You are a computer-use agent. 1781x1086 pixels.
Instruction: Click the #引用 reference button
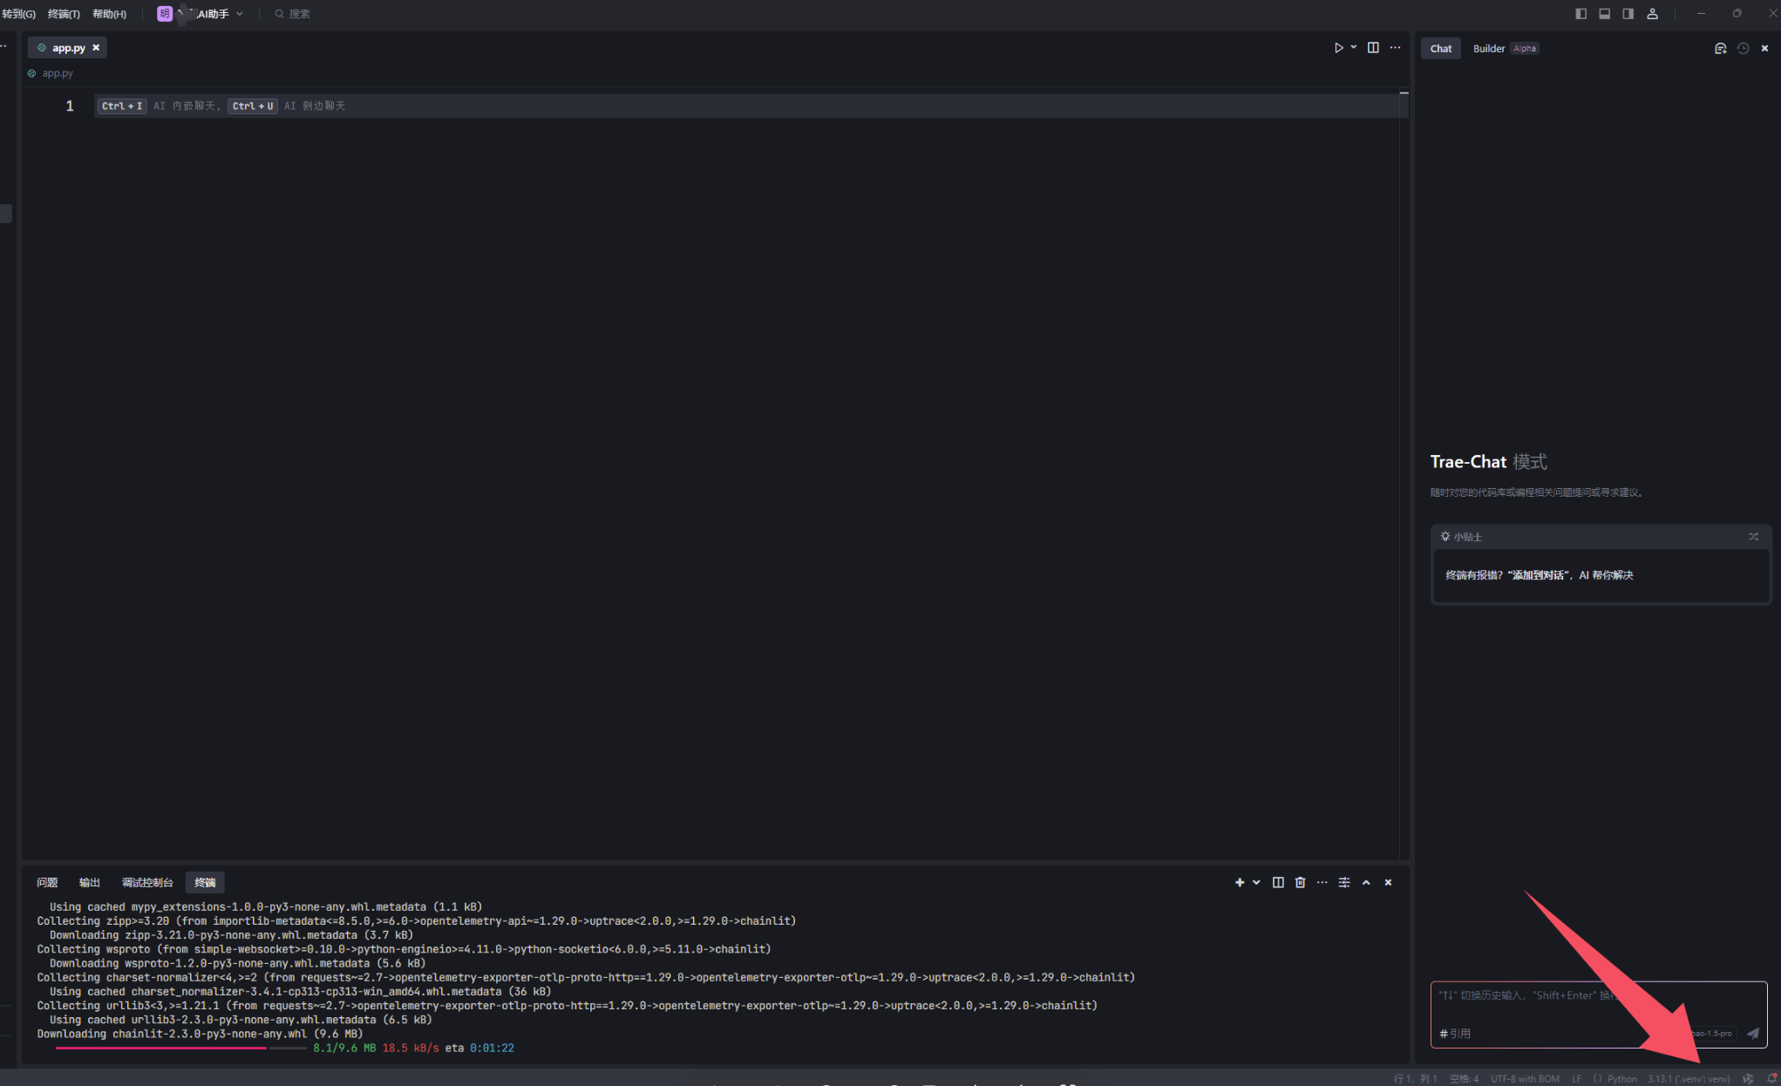coord(1455,1034)
